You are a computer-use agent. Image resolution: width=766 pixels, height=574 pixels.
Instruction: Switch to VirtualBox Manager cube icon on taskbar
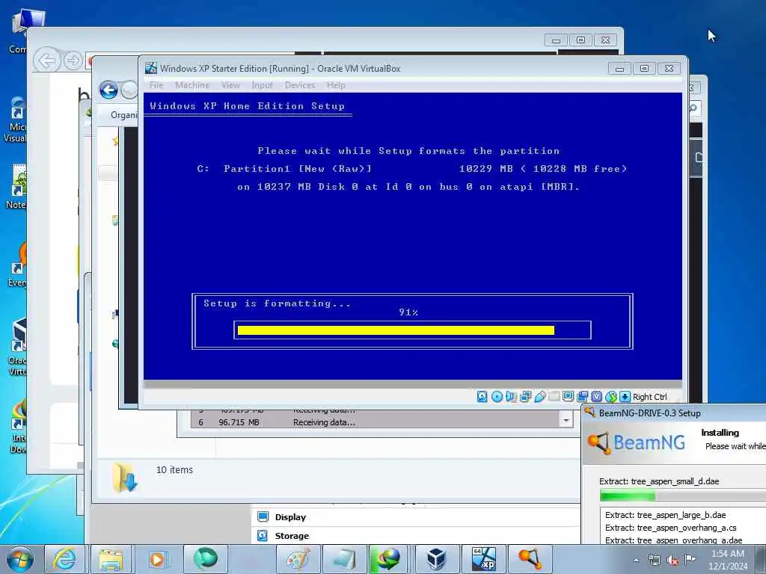436,559
